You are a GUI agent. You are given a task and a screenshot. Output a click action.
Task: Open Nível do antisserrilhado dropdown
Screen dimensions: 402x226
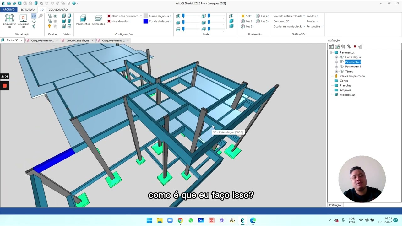pos(289,16)
